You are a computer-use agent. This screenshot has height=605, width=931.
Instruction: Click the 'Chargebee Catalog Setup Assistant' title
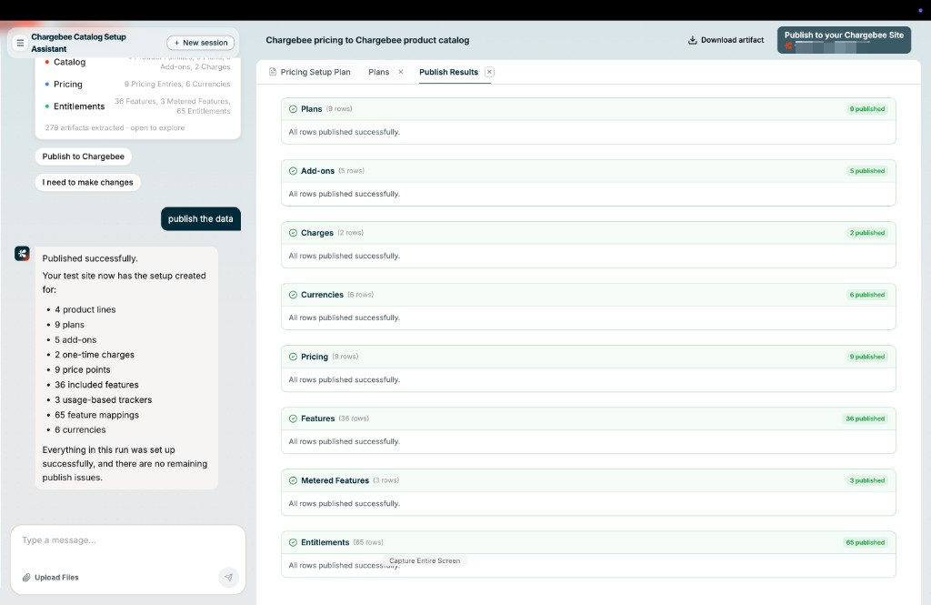79,43
